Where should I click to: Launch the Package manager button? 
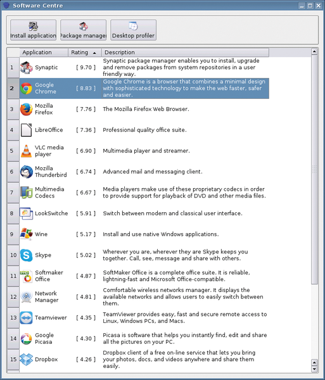tap(83, 30)
